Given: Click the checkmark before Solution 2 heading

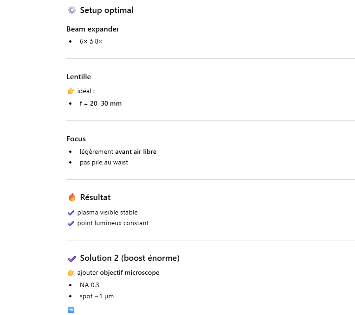Looking at the screenshot, I should coord(71,258).
